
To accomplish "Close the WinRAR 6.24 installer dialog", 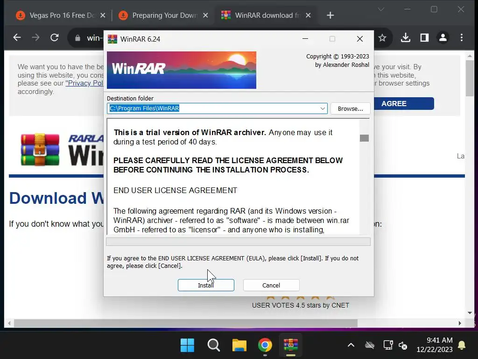I will 360,39.
